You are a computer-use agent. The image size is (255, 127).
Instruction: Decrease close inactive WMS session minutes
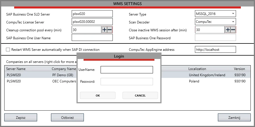(233, 30)
